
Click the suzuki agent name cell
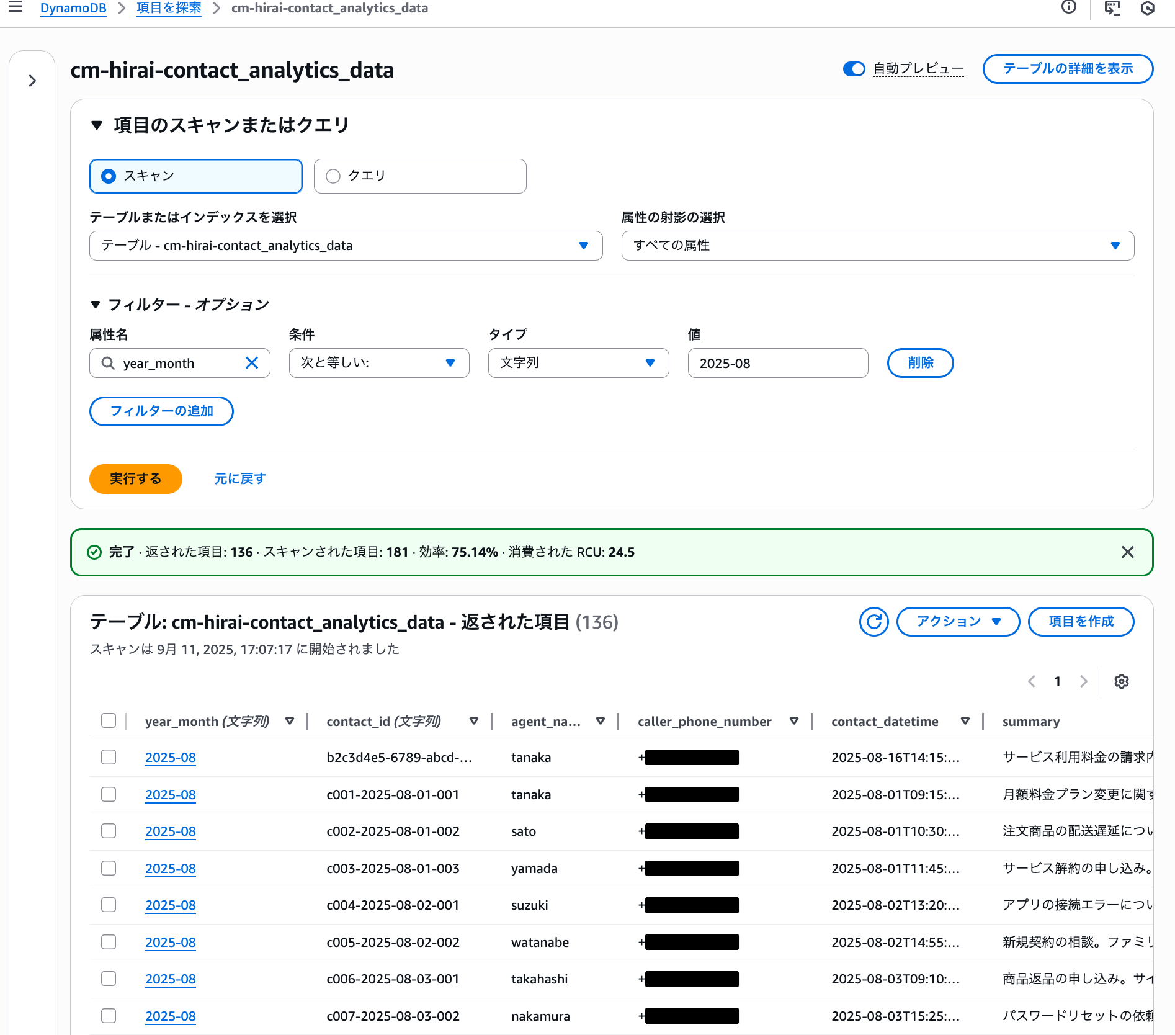(530, 905)
